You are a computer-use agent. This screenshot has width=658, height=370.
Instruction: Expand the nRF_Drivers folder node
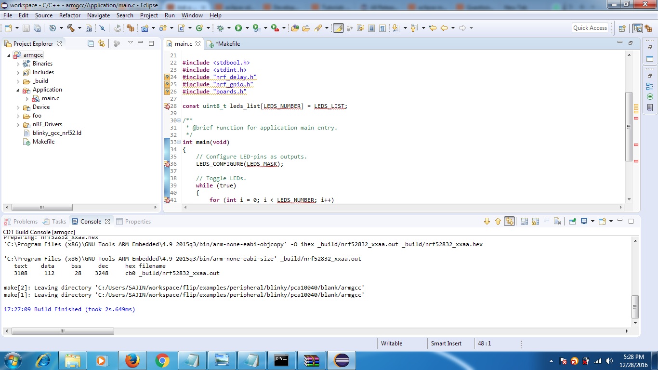click(18, 124)
